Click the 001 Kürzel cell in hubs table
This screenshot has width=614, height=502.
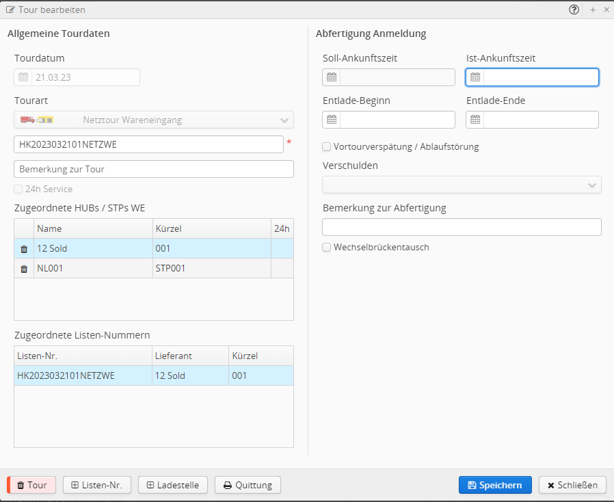(212, 249)
